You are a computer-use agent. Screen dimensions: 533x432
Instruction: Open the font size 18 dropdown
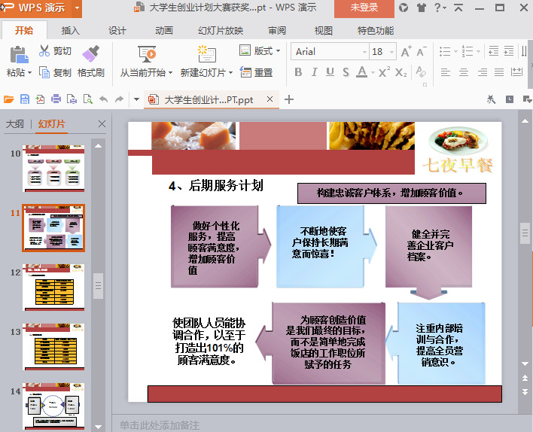(x=392, y=52)
